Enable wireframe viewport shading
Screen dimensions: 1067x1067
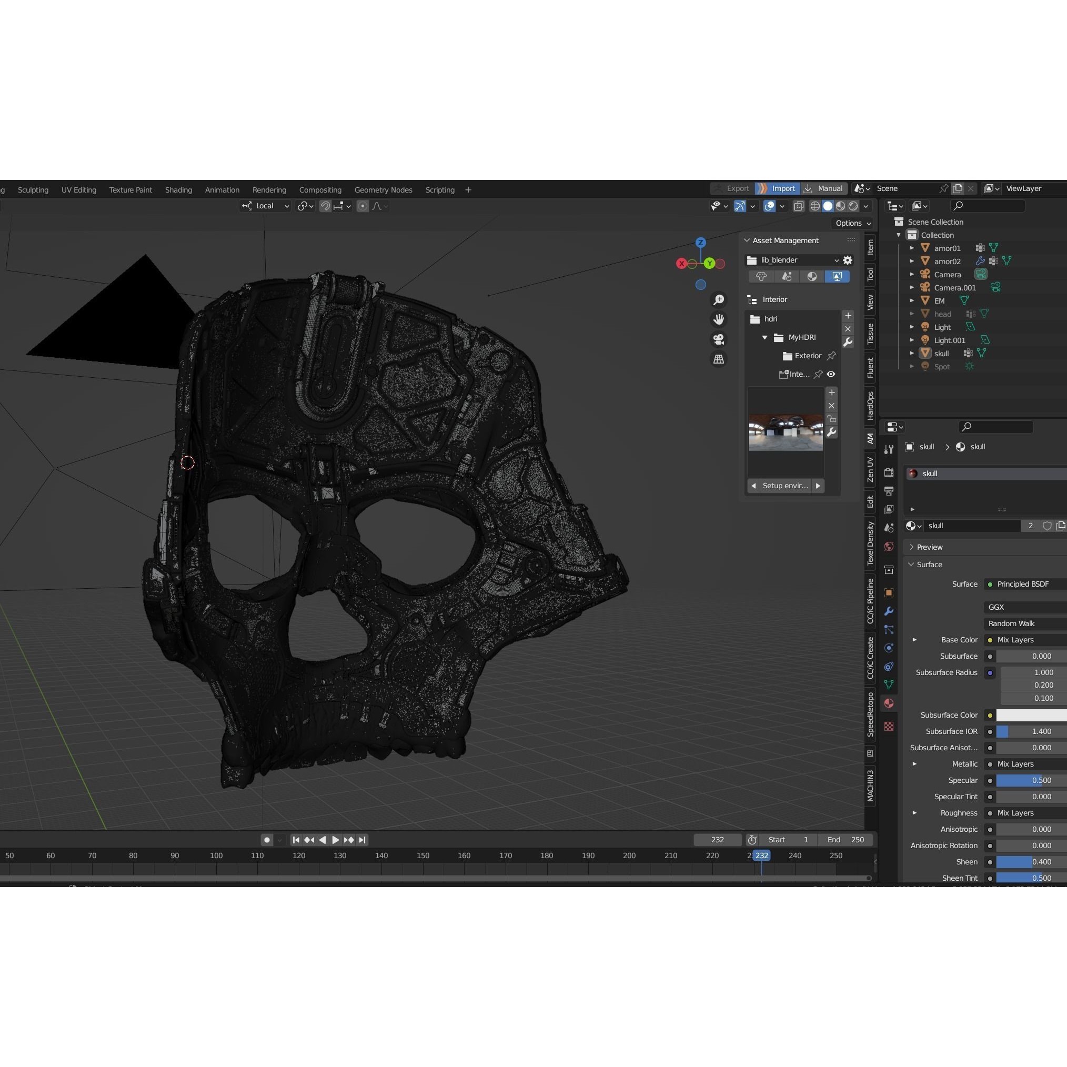tap(815, 207)
